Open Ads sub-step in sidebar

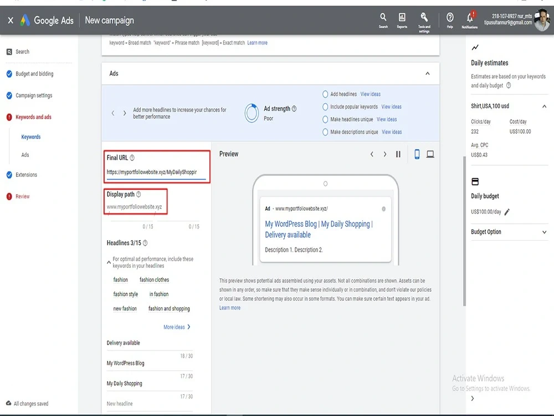(x=25, y=155)
